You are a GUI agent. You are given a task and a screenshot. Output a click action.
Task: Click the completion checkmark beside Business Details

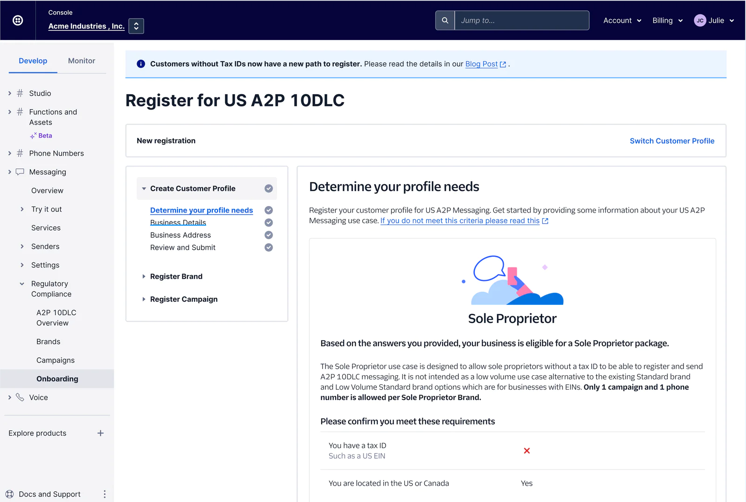click(269, 222)
